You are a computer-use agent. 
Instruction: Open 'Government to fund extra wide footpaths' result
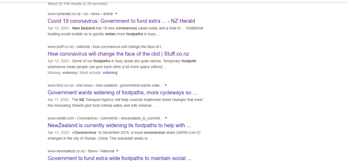pyautogui.click(x=119, y=158)
